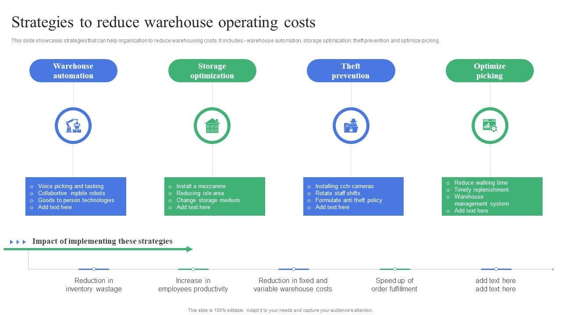Screen dimensions: 561x315
Task: Click timeline marker above Increase in employees productivity
Action: 193,269
